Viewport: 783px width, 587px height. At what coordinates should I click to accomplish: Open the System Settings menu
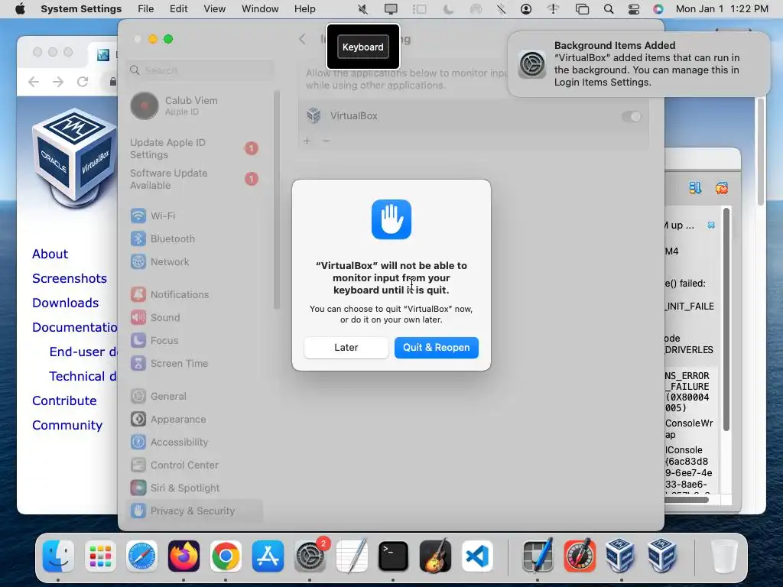click(81, 9)
